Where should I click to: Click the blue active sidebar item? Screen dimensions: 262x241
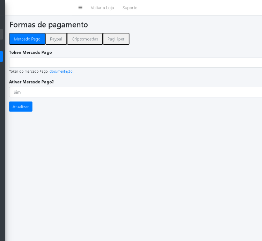coord(1,57)
